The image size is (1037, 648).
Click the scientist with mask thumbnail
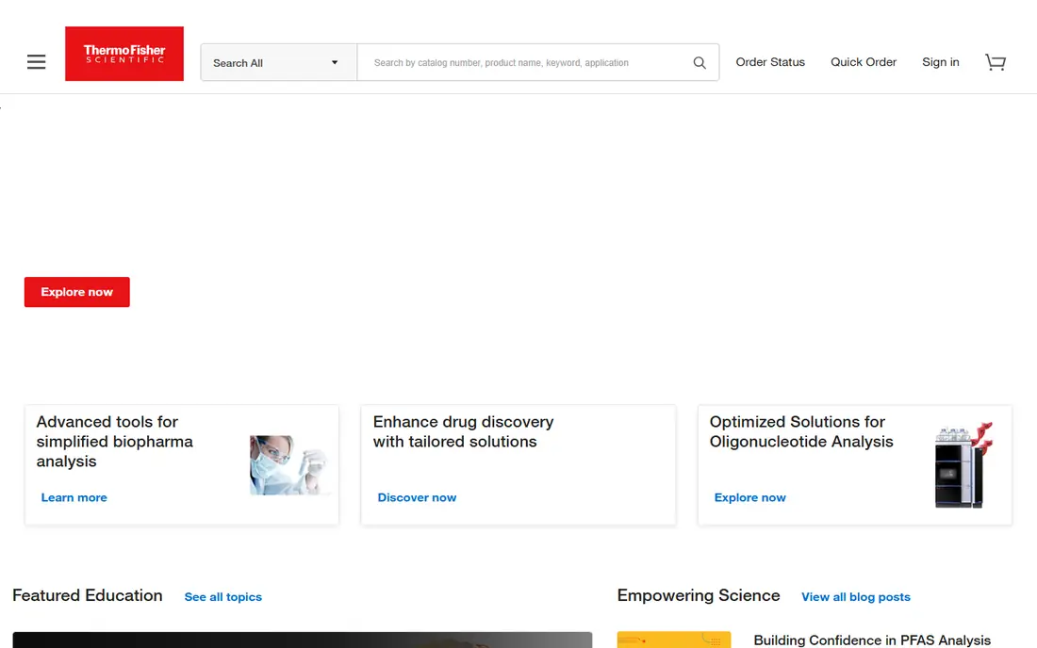[x=289, y=465]
